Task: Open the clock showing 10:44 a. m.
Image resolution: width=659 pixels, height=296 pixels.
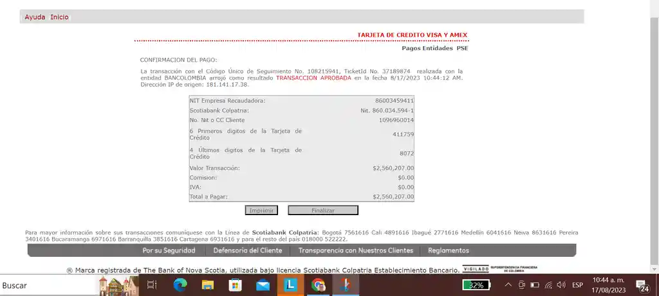Action: click(x=609, y=285)
